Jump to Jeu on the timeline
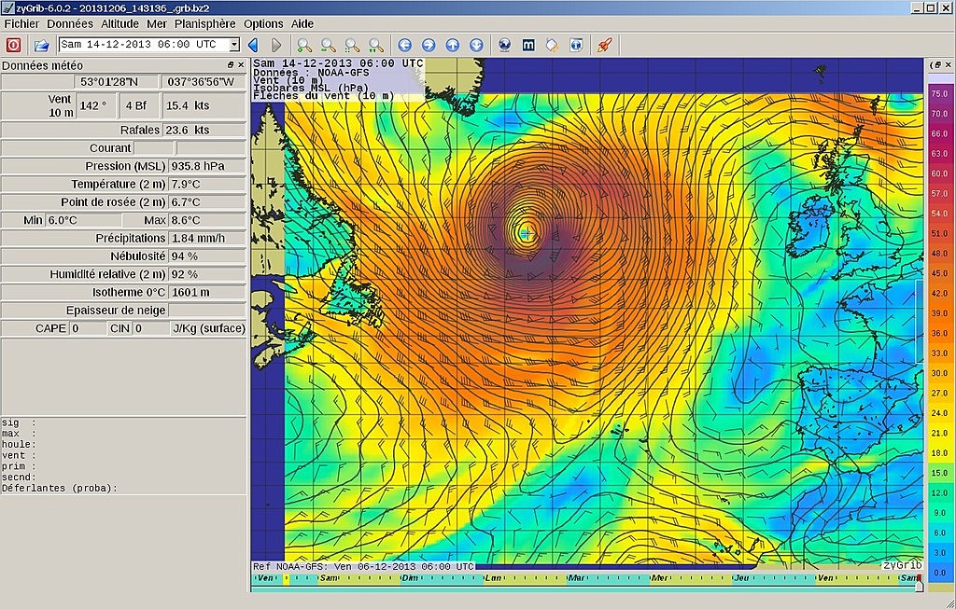The height and width of the screenshot is (609, 956). (x=742, y=578)
